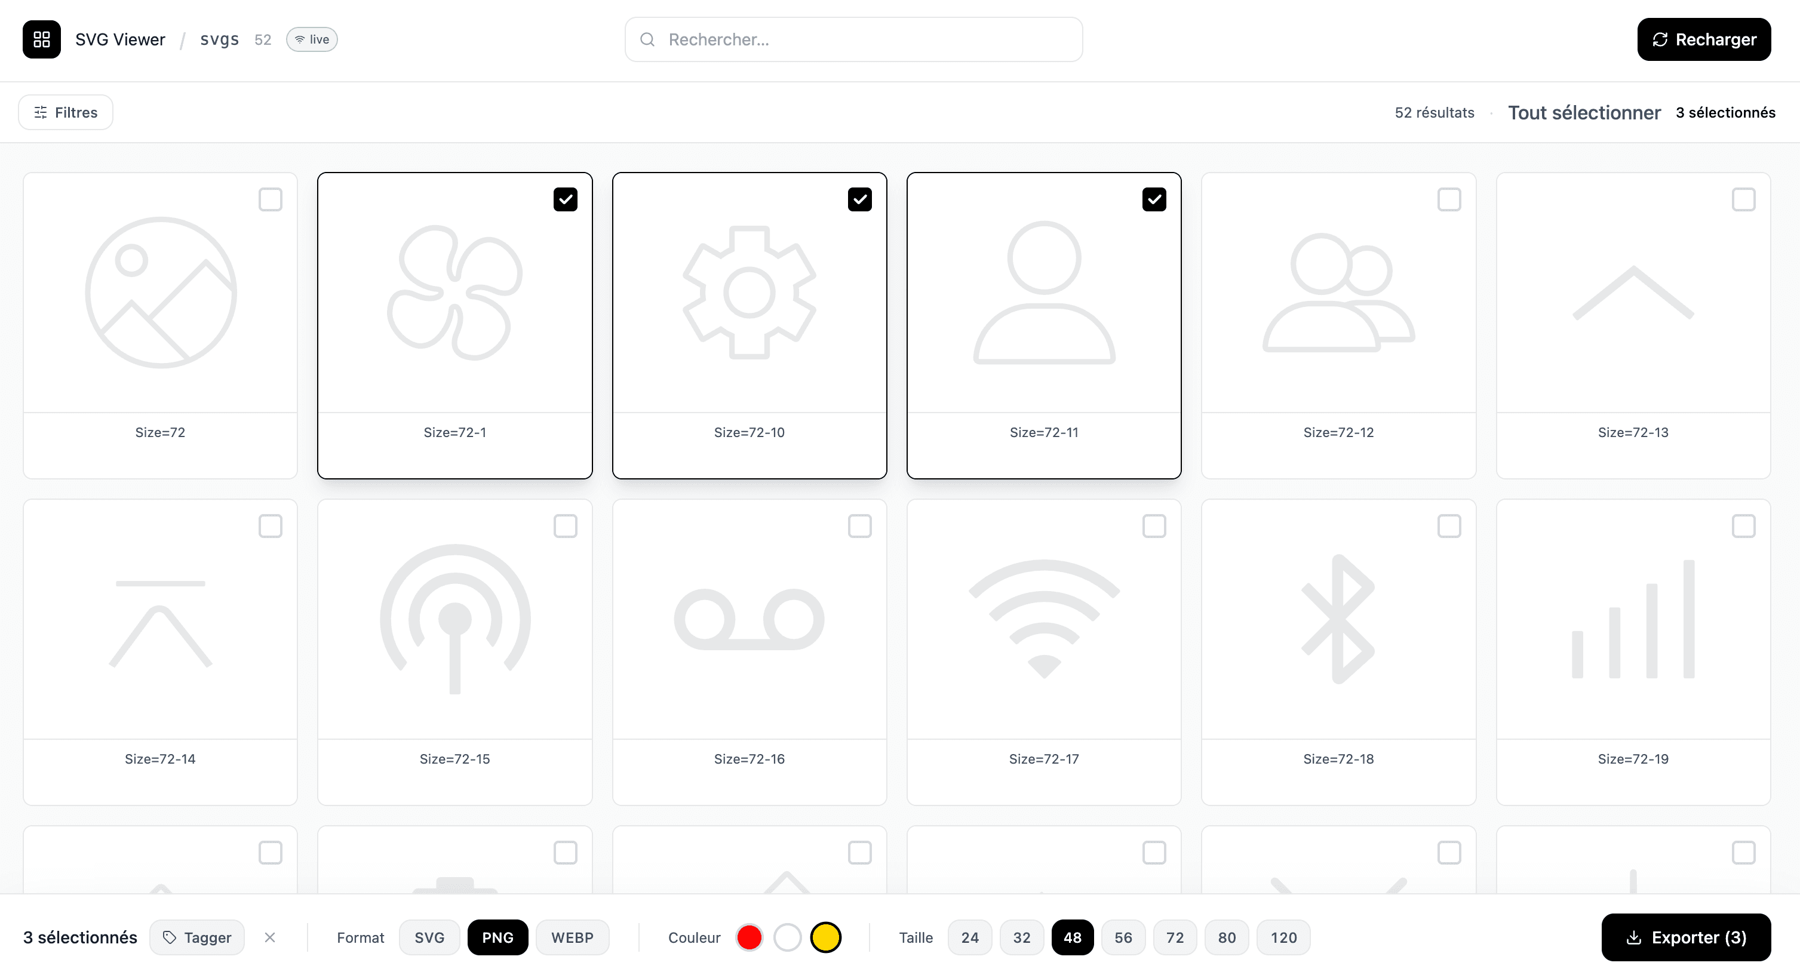Check the Size=72-17 card checkbox
The image size is (1800, 978).
1154,526
